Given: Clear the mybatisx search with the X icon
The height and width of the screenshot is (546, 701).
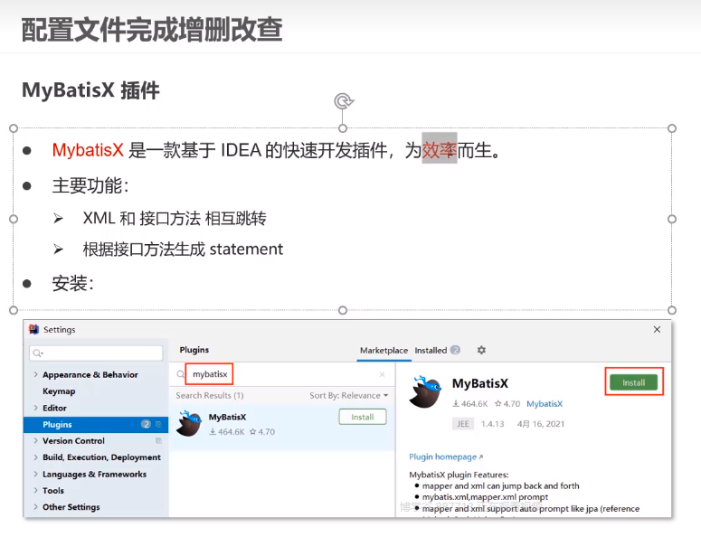Looking at the screenshot, I should [382, 374].
